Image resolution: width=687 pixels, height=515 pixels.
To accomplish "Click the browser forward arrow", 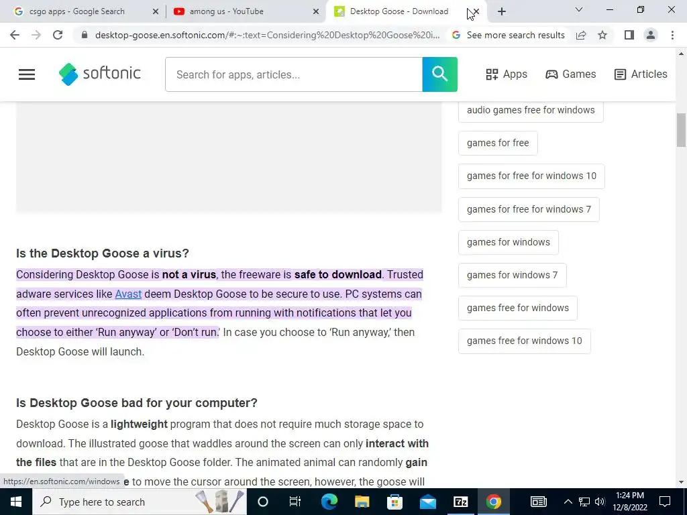I will coord(36,35).
